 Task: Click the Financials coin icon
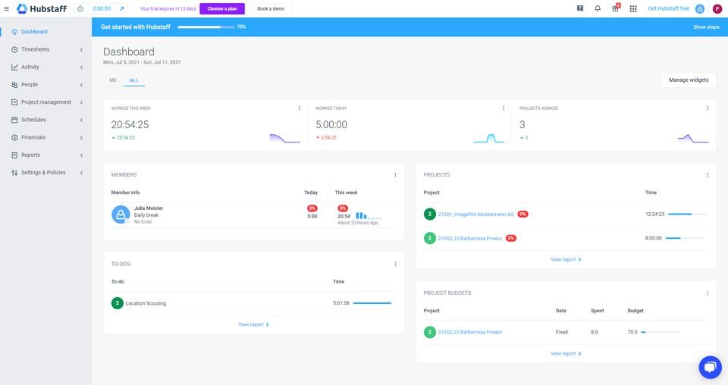[x=14, y=138]
